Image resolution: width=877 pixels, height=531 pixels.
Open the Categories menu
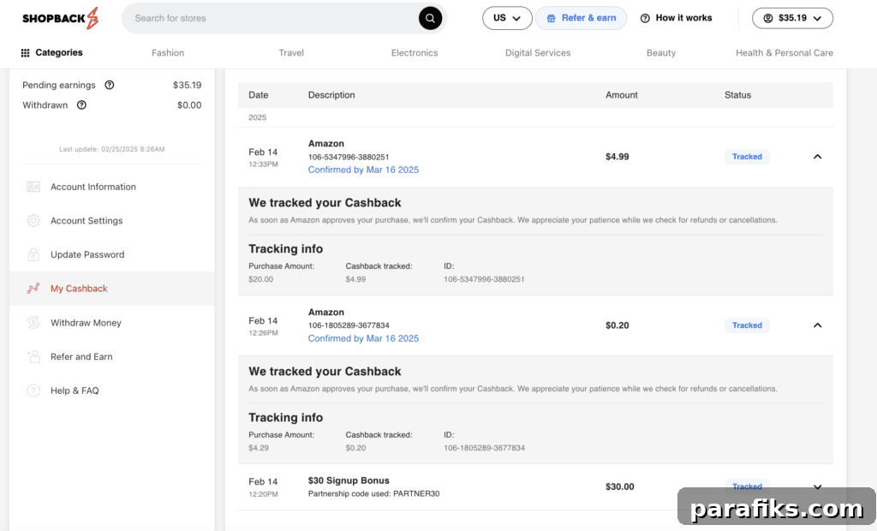[51, 52]
